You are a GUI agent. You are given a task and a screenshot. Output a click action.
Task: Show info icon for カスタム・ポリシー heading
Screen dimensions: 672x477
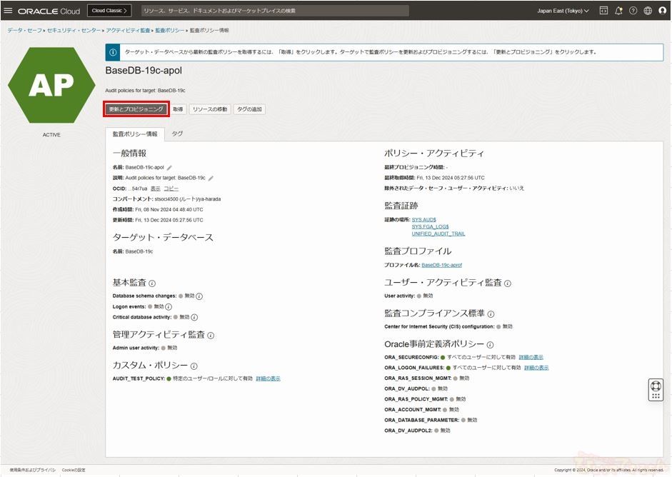[x=194, y=366]
